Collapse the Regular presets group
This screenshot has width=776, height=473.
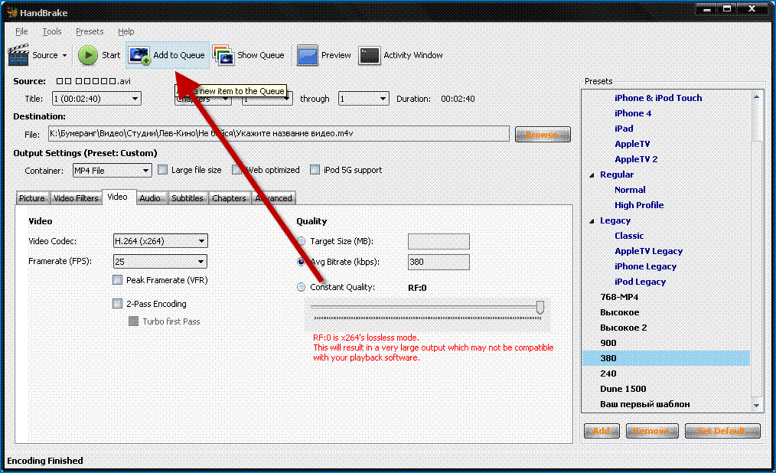coord(592,175)
